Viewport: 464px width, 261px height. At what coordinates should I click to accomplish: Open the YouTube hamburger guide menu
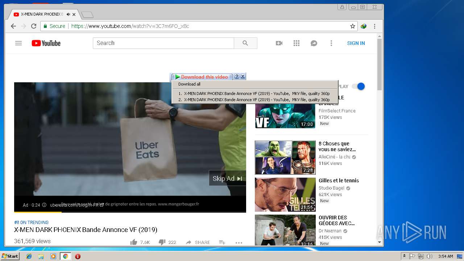pyautogui.click(x=18, y=43)
